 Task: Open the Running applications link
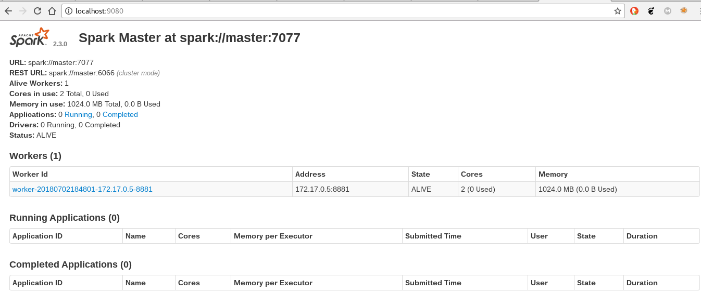tap(78, 114)
